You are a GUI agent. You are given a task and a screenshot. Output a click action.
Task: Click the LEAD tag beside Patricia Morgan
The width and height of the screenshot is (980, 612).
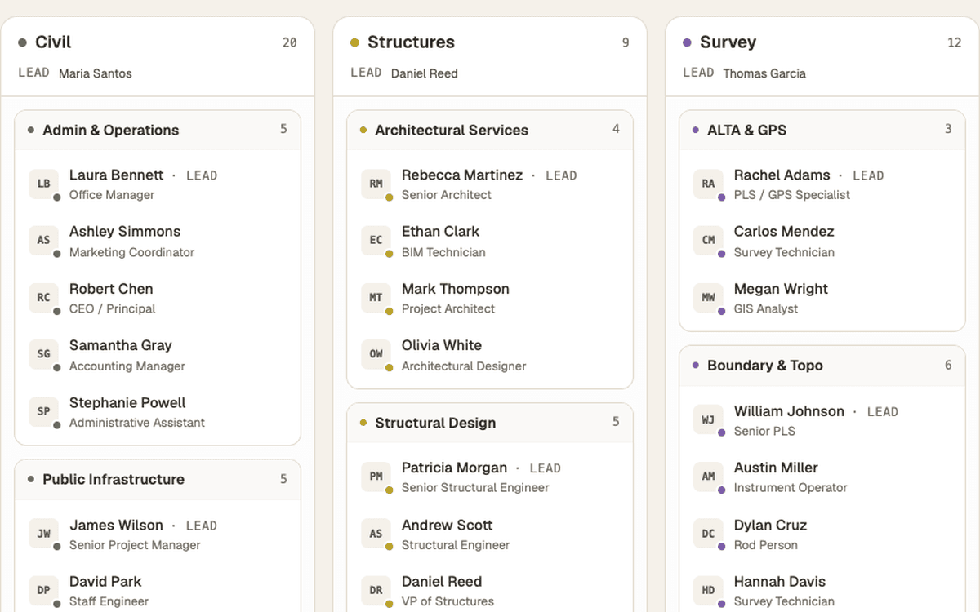[546, 468]
